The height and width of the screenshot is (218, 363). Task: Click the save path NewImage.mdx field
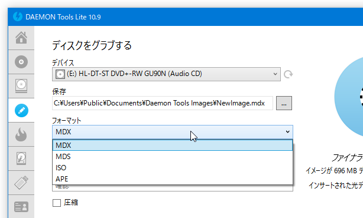click(x=163, y=103)
